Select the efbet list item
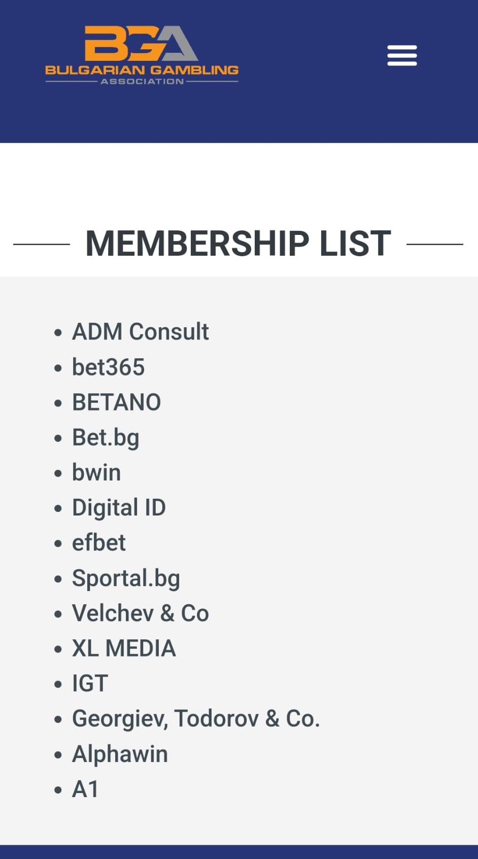This screenshot has height=859, width=478. 98,543
